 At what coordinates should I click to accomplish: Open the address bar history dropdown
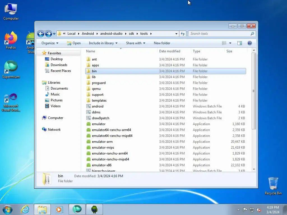pyautogui.click(x=176, y=34)
